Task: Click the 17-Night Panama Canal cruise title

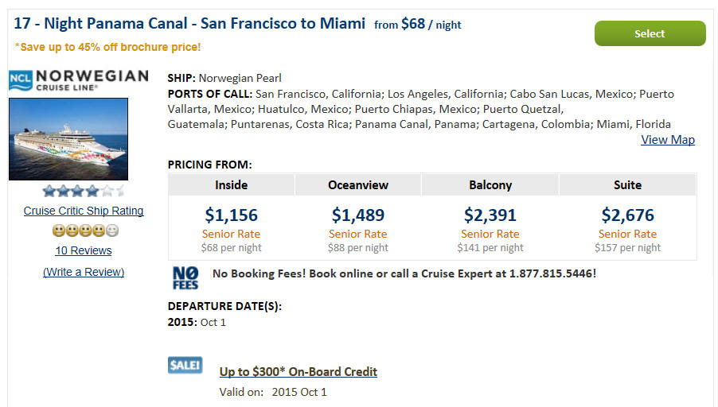Action: click(189, 23)
